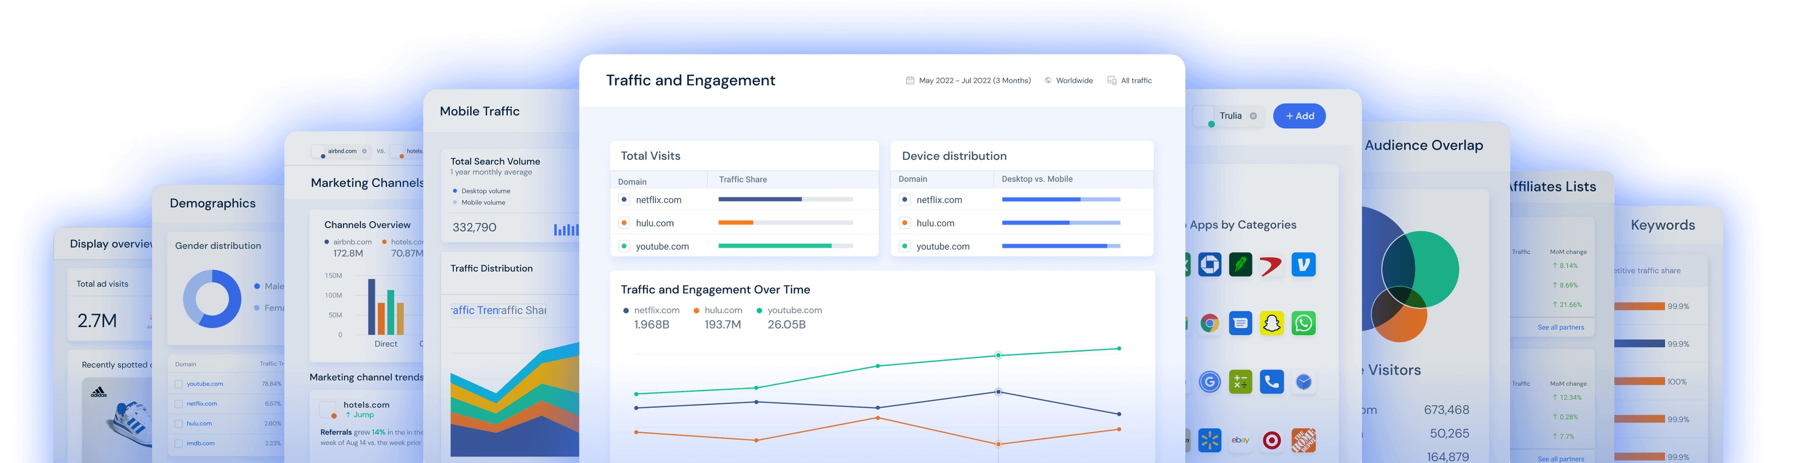
Task: Toggle hulu.com marker in Total Visits
Action: [624, 223]
